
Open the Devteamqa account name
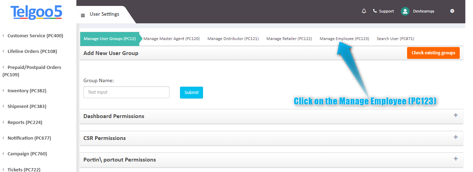click(x=423, y=11)
